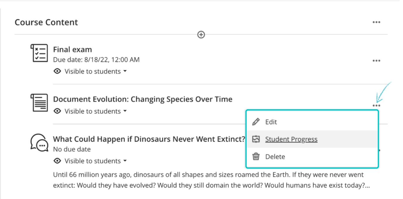This screenshot has width=403, height=199.
Task: Click the Student Progress chart icon
Action: pyautogui.click(x=256, y=139)
